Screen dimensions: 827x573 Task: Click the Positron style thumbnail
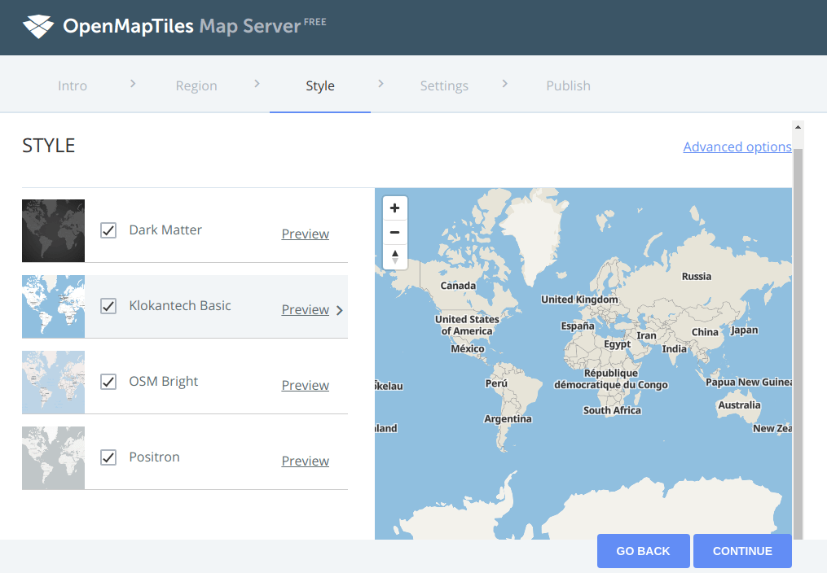click(x=53, y=457)
